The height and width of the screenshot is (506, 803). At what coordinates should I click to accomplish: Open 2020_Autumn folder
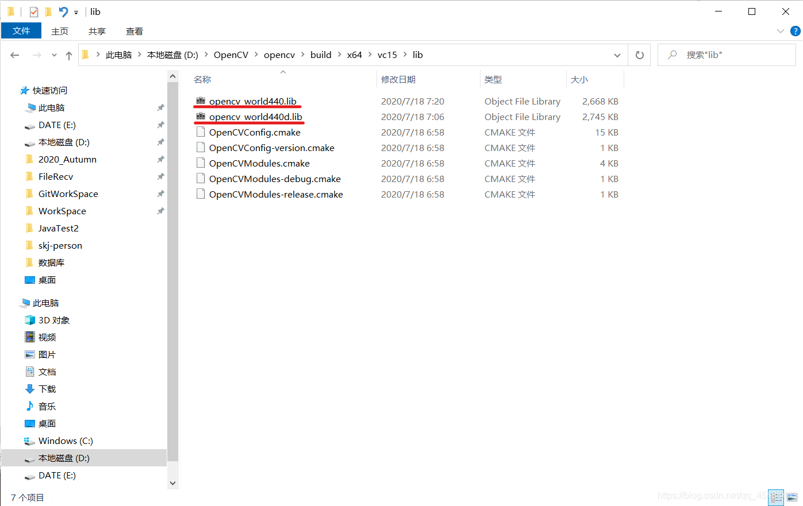67,159
